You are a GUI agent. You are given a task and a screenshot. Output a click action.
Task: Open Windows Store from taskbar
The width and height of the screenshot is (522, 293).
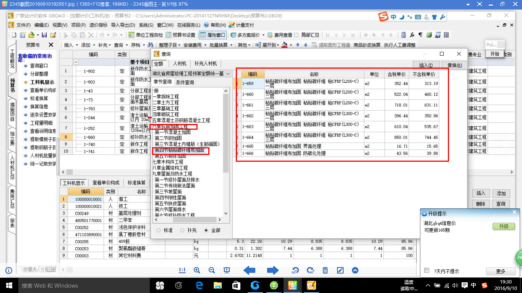(236, 285)
